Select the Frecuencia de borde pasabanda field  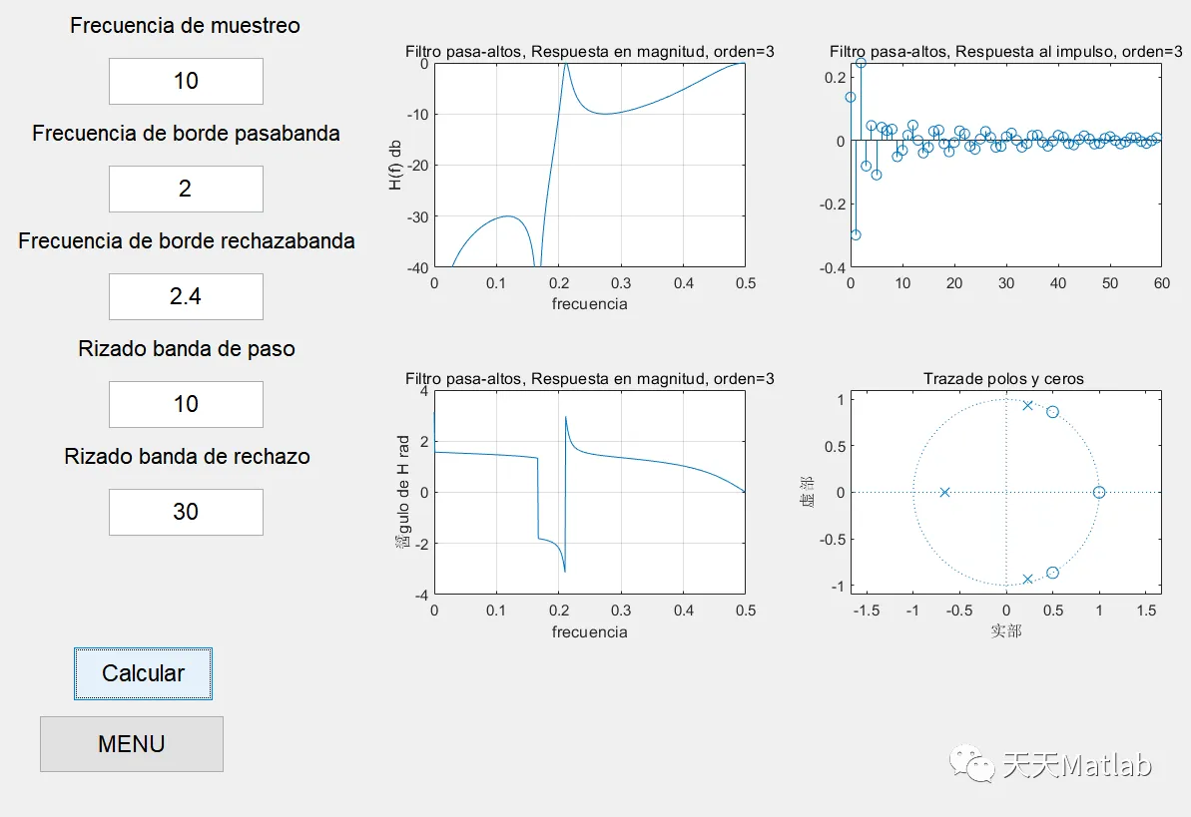(x=186, y=189)
